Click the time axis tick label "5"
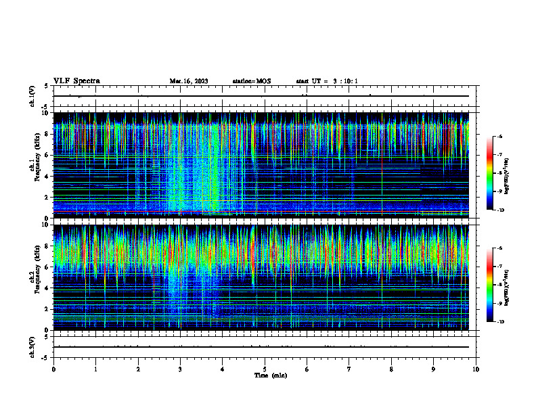The width and height of the screenshot is (536, 414). 265,369
